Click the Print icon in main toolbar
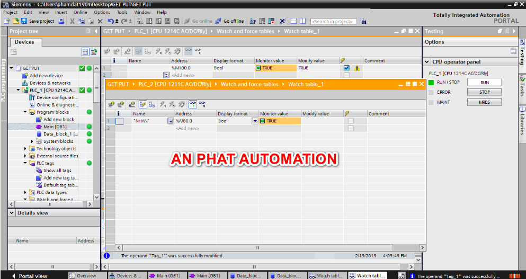The image size is (526, 279). [x=61, y=21]
